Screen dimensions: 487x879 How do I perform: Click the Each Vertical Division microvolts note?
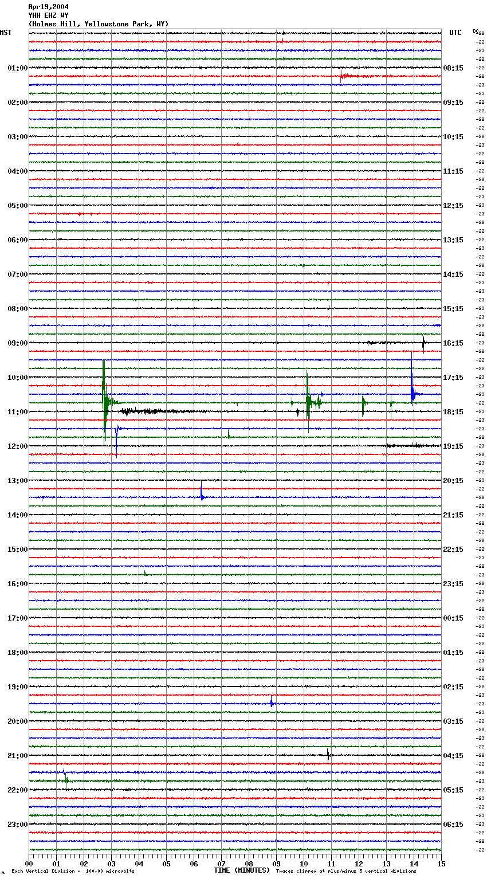click(x=73, y=872)
